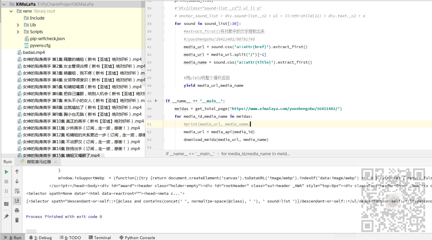This screenshot has height=240, width=432.
Task: Open ximalaya.com URL in line 49
Action: click(x=286, y=109)
